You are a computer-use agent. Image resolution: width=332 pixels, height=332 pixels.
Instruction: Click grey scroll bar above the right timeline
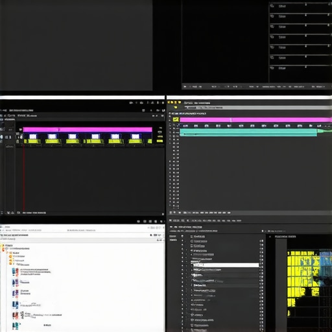click(258, 108)
